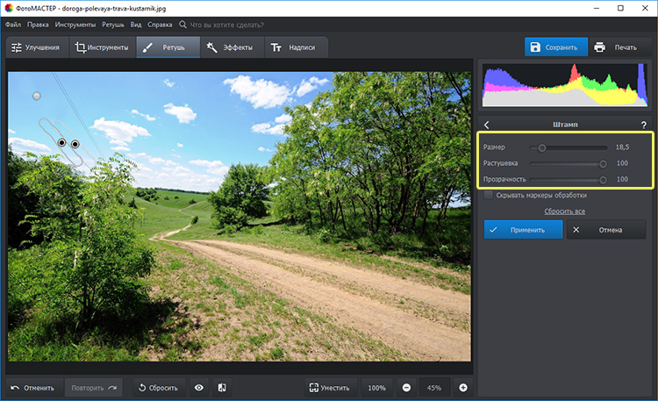Viewport: 658px width, 401px height.
Task: Click the Сбросить все link
Action: (x=564, y=211)
